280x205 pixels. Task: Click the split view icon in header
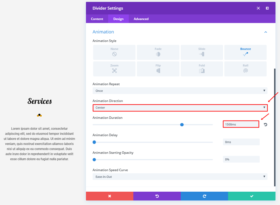coord(267,8)
